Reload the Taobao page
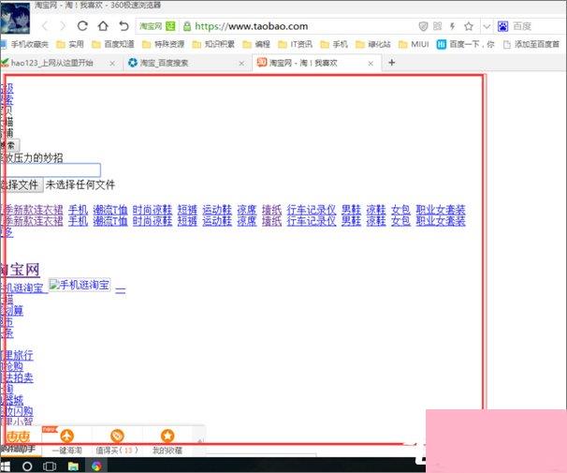This screenshot has height=473, width=567. [82, 25]
